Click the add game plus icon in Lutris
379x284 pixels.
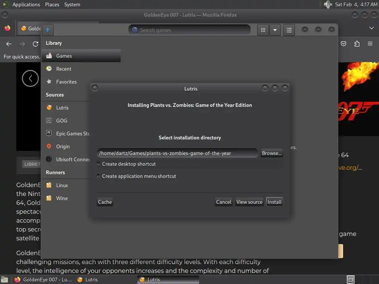tap(48, 30)
